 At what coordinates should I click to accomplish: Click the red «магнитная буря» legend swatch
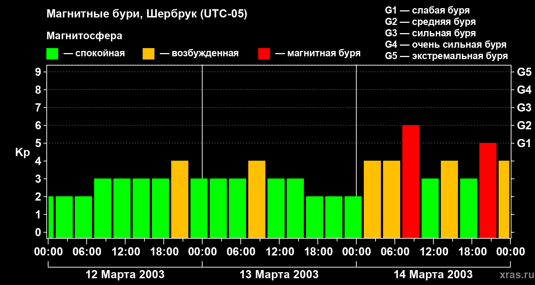pyautogui.click(x=264, y=54)
